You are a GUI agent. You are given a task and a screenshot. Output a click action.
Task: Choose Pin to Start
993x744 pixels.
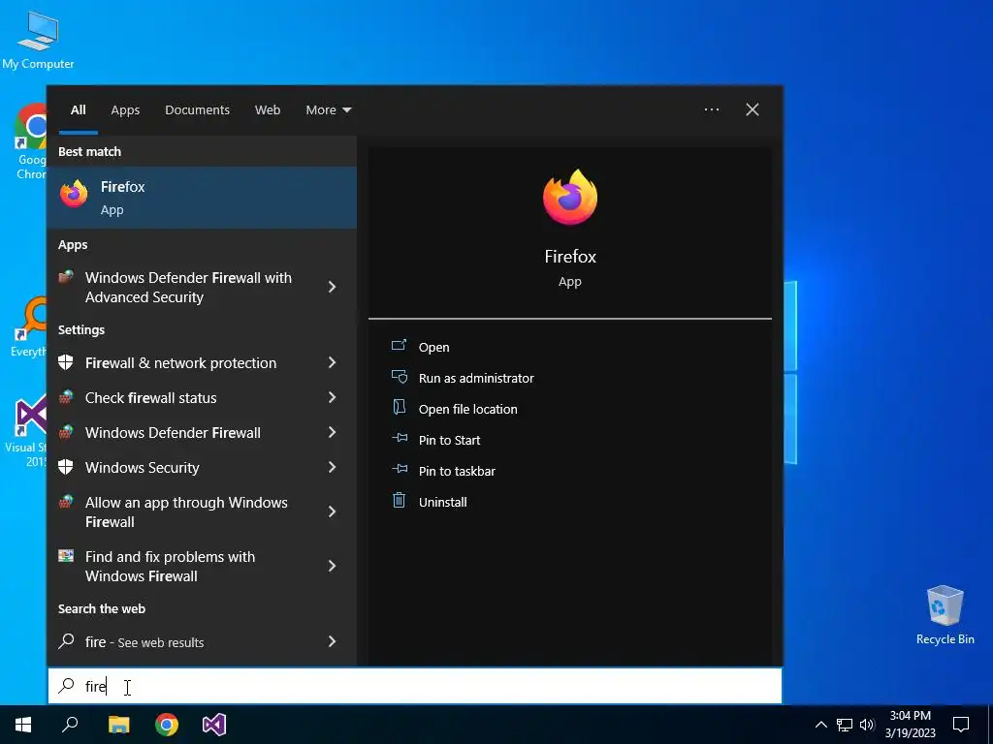click(x=449, y=440)
